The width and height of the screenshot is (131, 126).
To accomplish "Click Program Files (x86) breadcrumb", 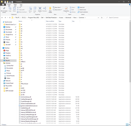I will pos(33,18).
